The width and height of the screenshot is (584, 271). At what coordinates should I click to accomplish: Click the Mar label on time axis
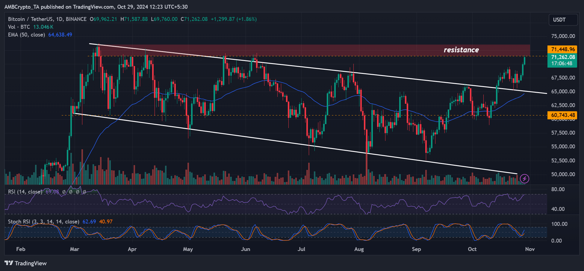point(75,249)
